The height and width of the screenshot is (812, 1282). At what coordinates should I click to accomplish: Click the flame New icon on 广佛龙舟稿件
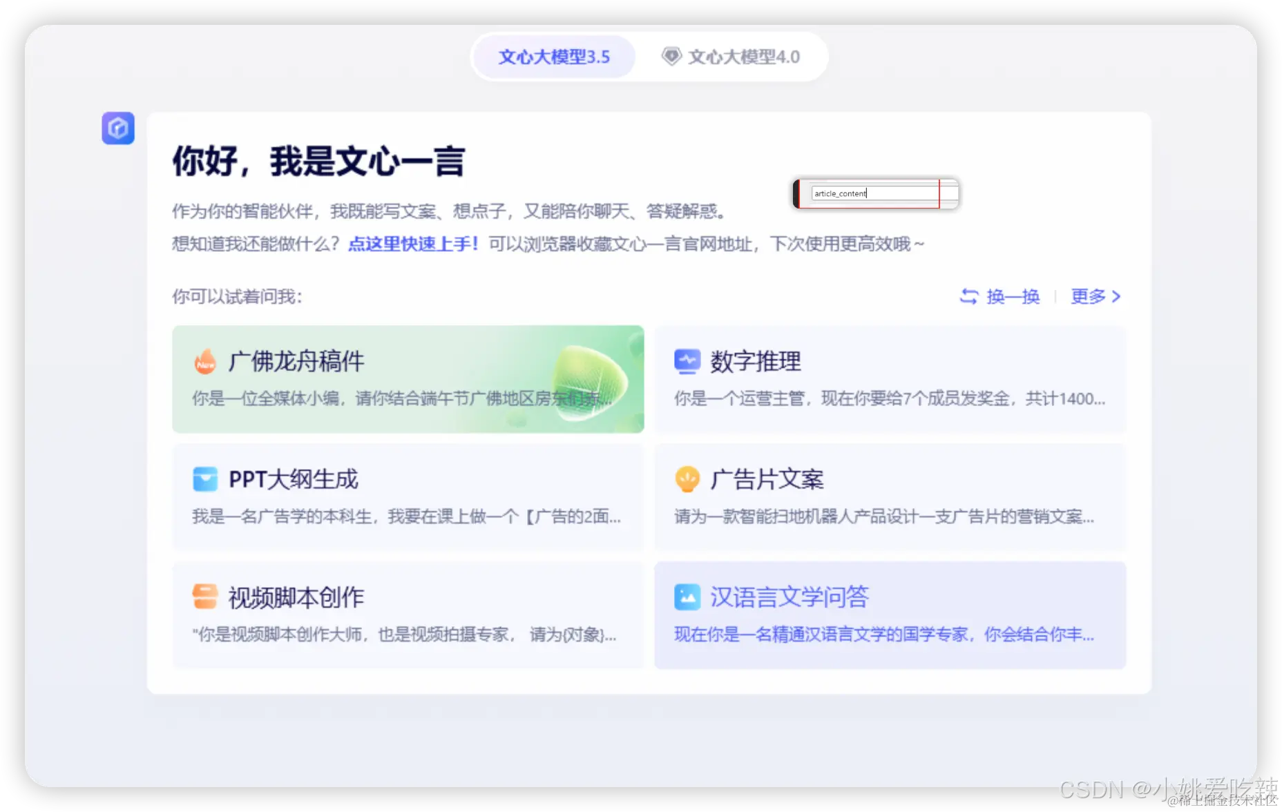[205, 361]
